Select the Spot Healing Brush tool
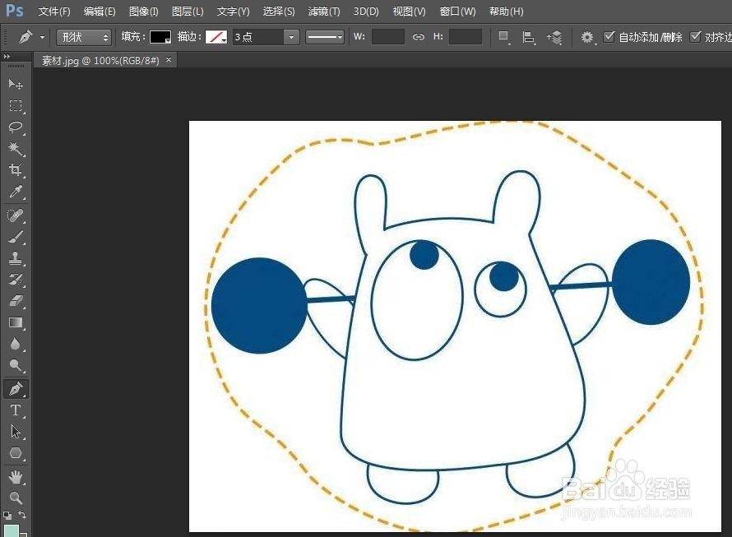The width and height of the screenshot is (732, 537). coord(16,215)
